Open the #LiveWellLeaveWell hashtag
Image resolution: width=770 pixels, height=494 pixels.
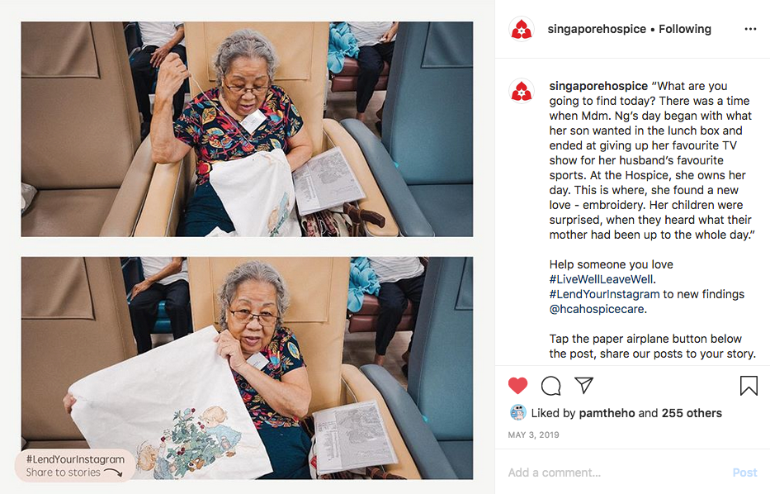point(602,279)
